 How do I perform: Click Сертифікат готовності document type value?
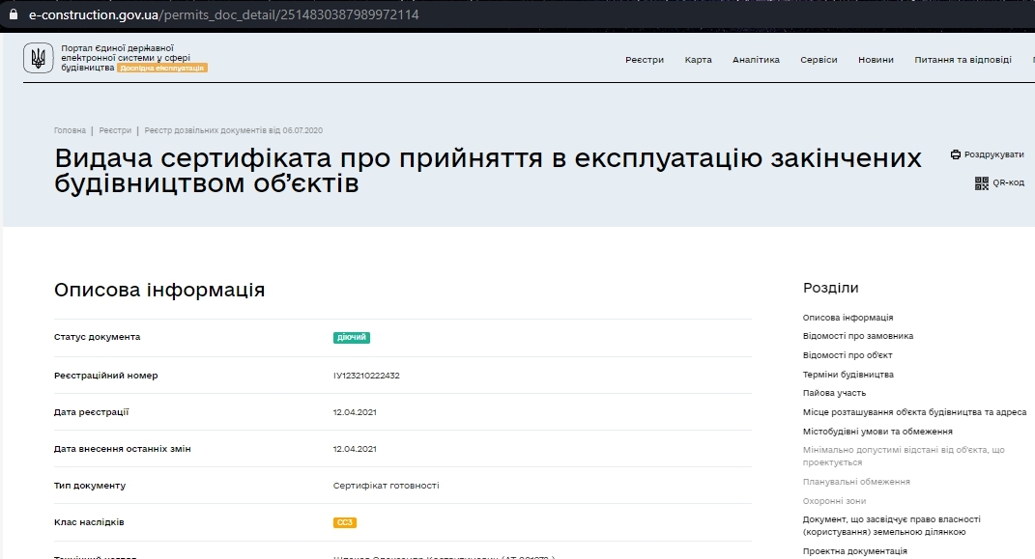[x=386, y=486]
